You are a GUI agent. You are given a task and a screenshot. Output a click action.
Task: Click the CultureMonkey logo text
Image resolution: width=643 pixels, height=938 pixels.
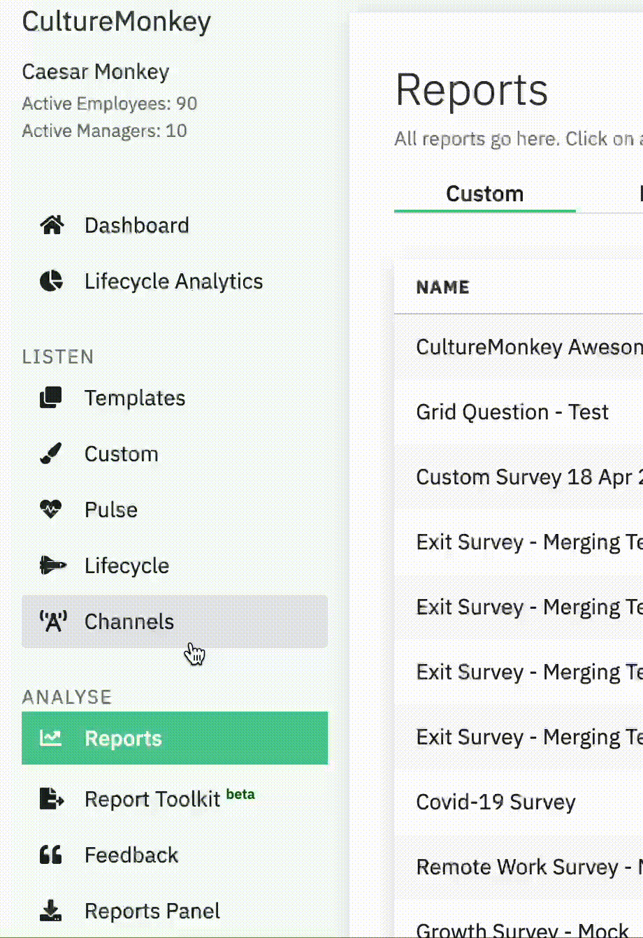pyautogui.click(x=117, y=22)
